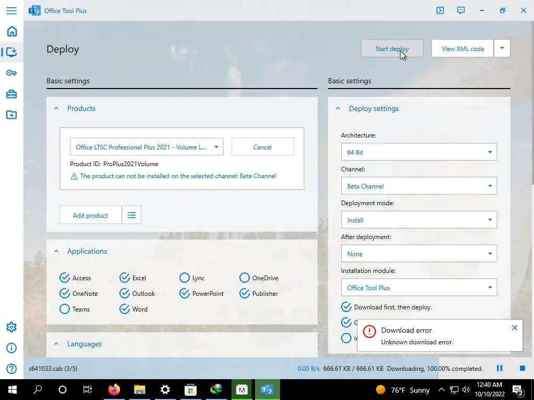Click Start deploy button
Screen dimensions: 534x400
(x=392, y=48)
